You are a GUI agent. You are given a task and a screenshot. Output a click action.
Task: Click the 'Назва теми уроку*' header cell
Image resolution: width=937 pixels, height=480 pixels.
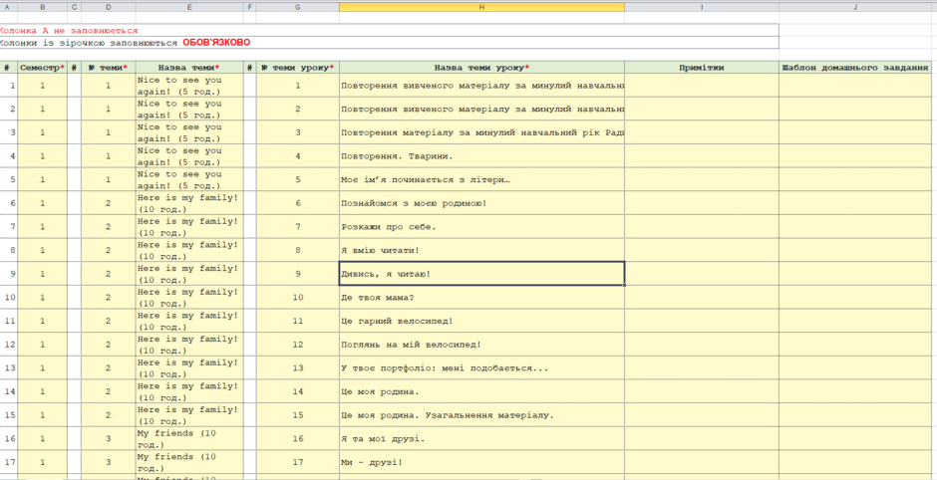[481, 68]
